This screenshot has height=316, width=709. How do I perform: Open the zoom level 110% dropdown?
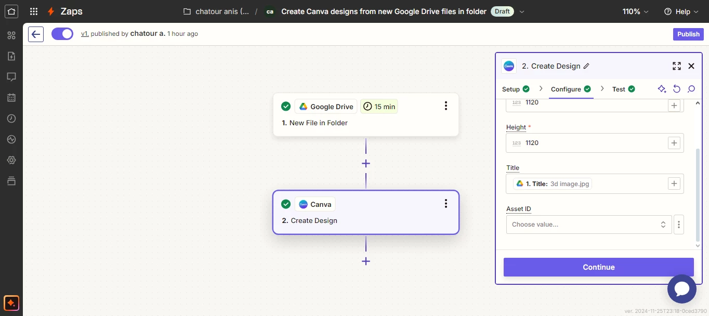(x=635, y=11)
